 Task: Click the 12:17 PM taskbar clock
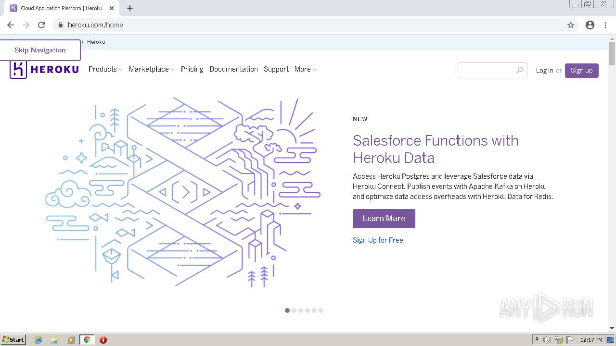(x=591, y=340)
